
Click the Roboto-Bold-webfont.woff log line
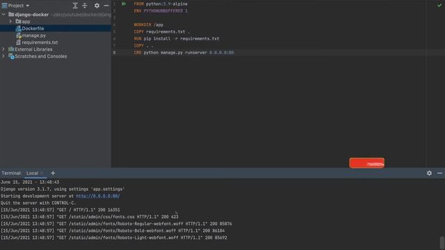point(113,231)
